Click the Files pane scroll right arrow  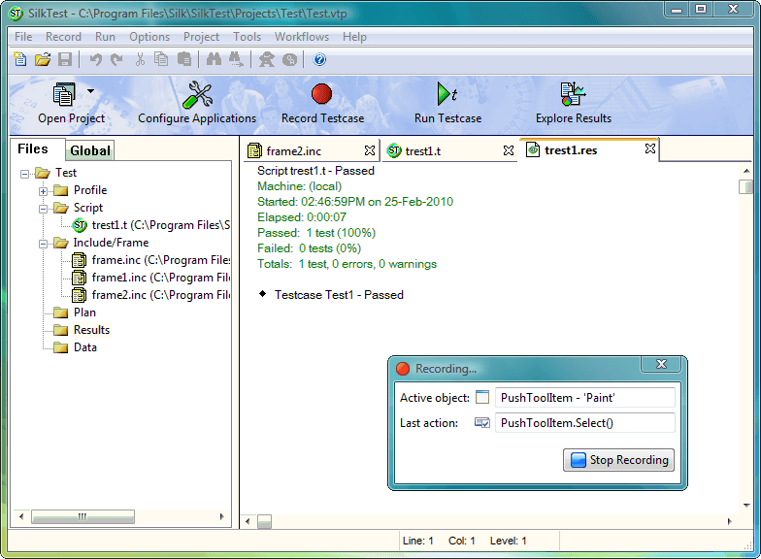click(221, 516)
